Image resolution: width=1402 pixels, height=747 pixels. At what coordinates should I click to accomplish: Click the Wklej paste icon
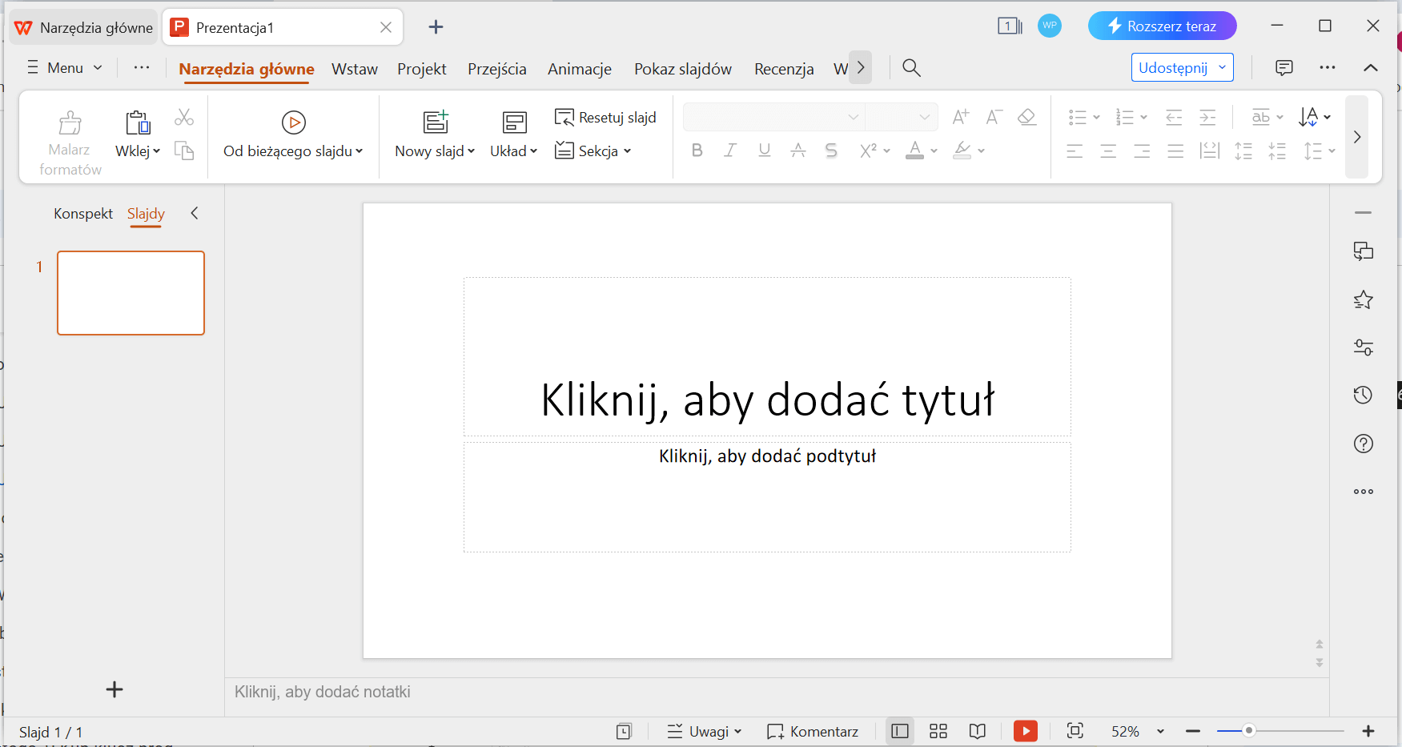[x=138, y=122]
